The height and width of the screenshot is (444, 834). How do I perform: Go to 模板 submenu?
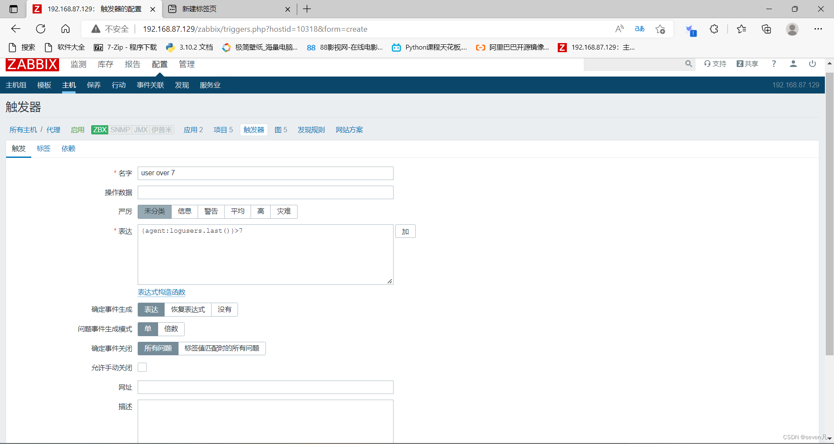[x=44, y=85]
